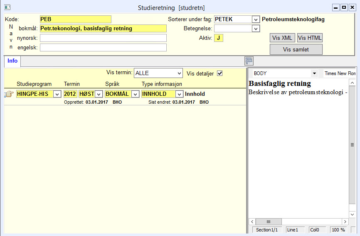Click the horizontal scrollbar thumb in the editor

pos(269,221)
